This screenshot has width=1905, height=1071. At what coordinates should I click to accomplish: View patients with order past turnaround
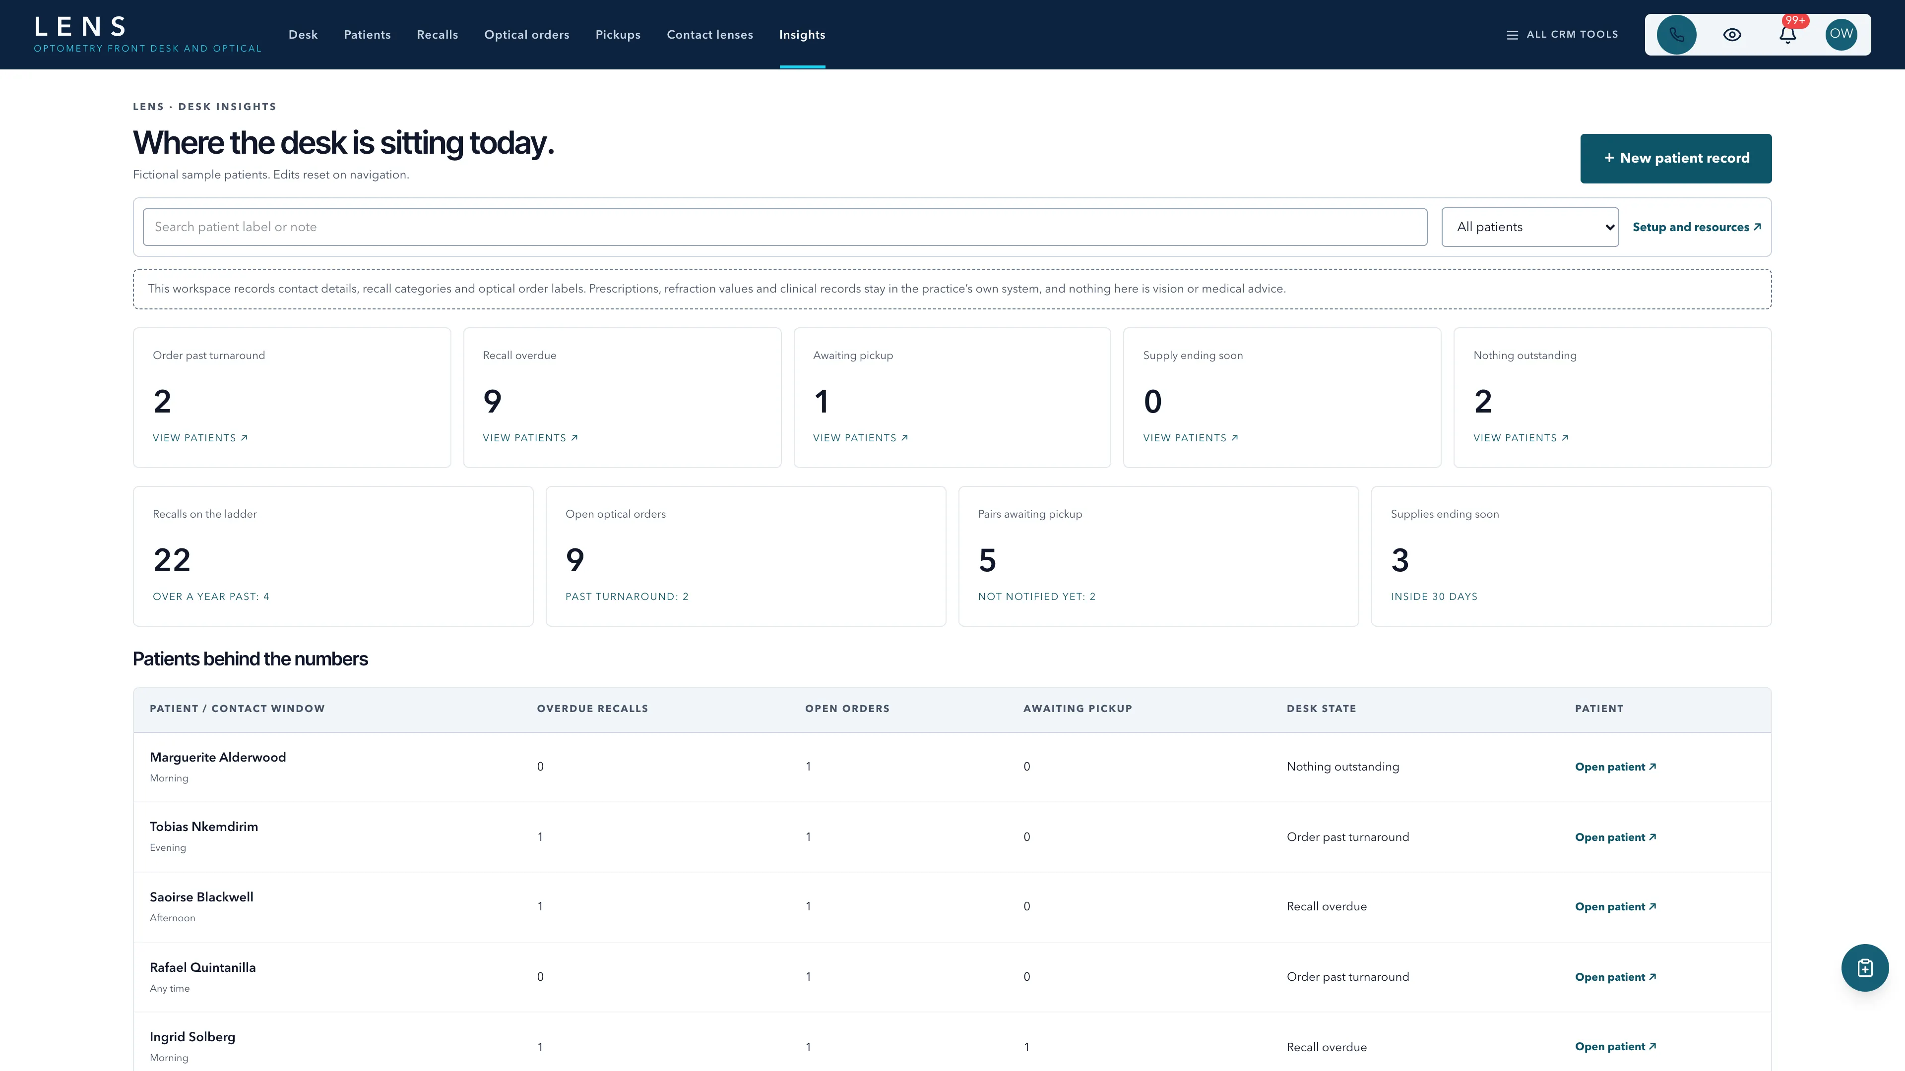199,437
